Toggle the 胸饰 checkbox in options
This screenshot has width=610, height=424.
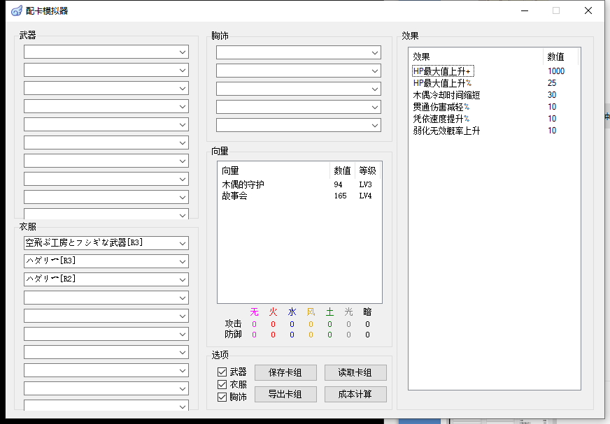tap(222, 397)
